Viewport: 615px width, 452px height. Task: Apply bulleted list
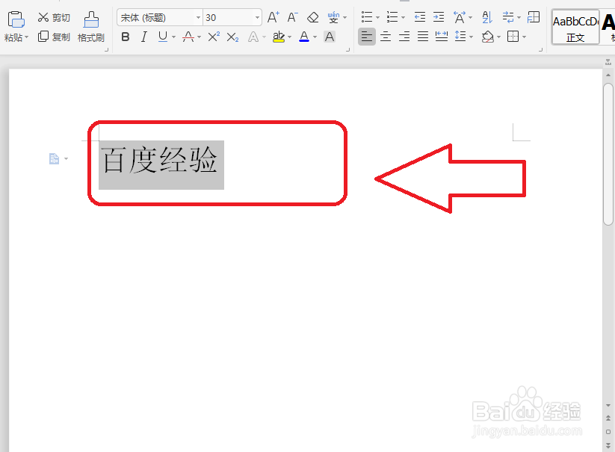click(x=367, y=17)
